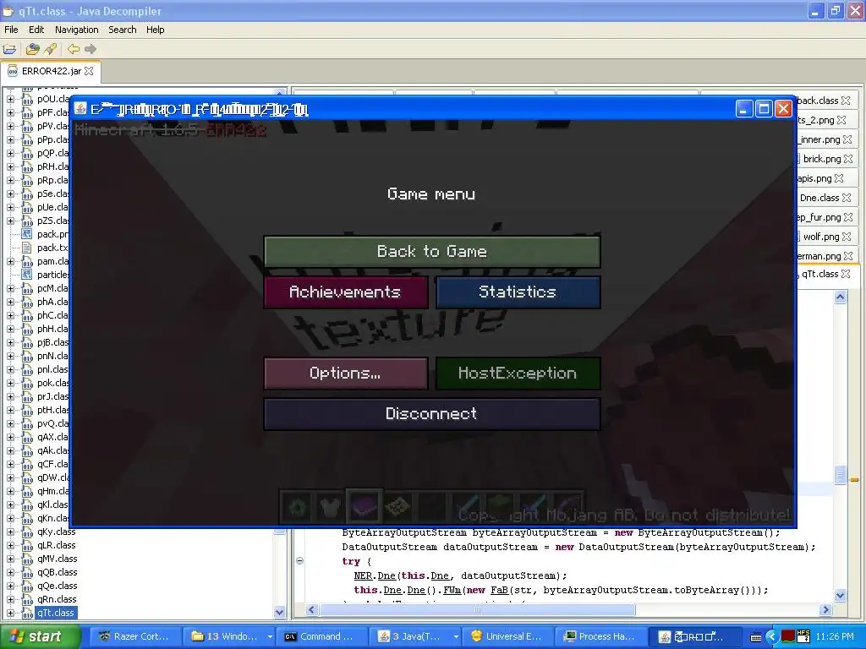
Task: Switch to the wolf.png editor tab
Action: click(820, 237)
